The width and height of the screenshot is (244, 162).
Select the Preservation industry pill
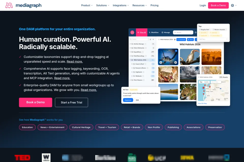click(x=215, y=127)
